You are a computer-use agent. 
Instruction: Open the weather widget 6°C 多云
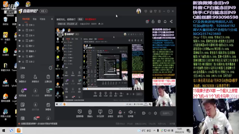[144, 131]
